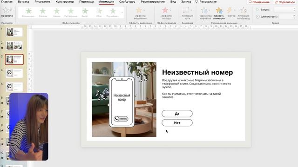The image size is (298, 167).
Task: Select the Да button on the slide
Action: (177, 114)
